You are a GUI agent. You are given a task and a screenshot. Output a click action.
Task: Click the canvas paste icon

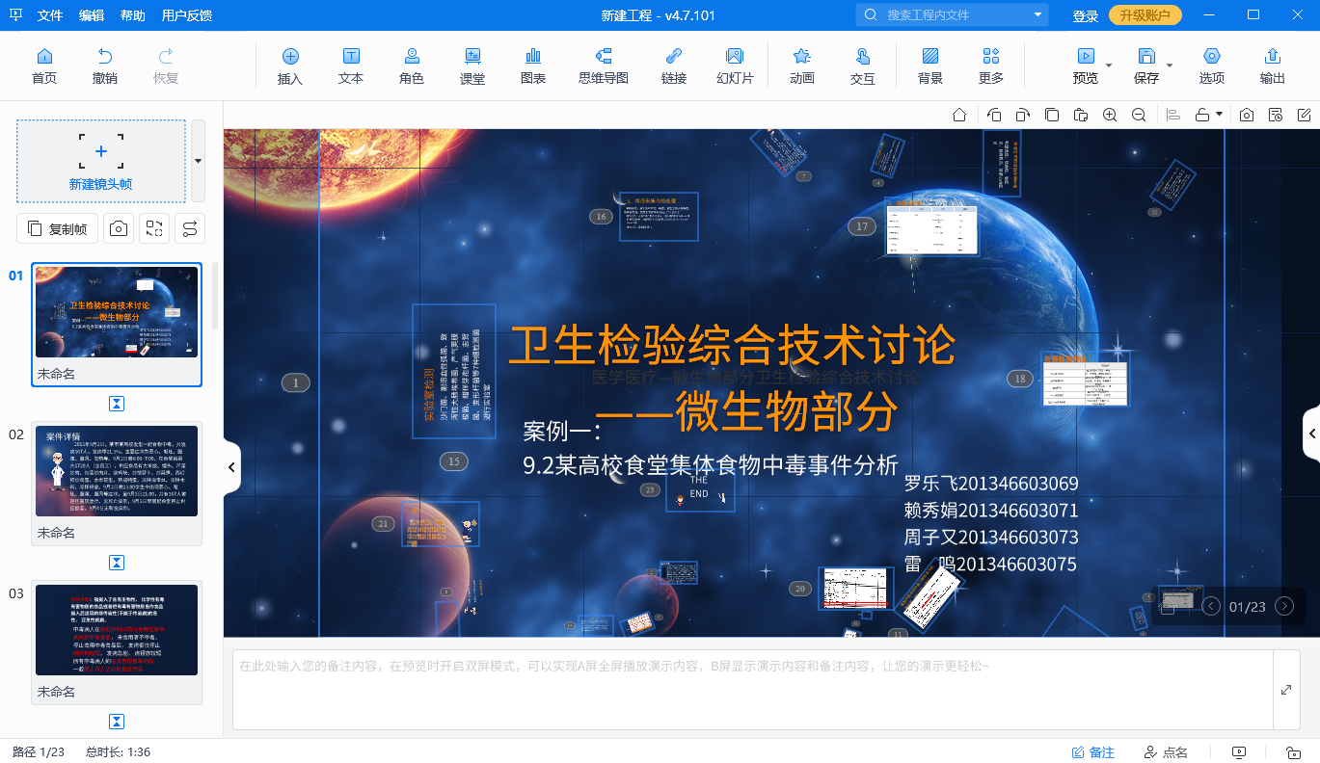coord(1081,115)
